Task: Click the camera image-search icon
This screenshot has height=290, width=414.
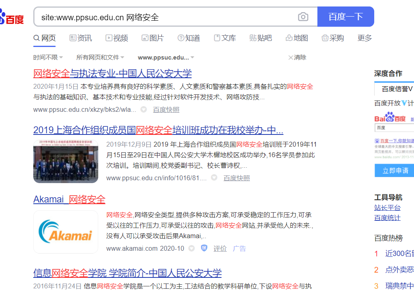Action: (x=303, y=17)
